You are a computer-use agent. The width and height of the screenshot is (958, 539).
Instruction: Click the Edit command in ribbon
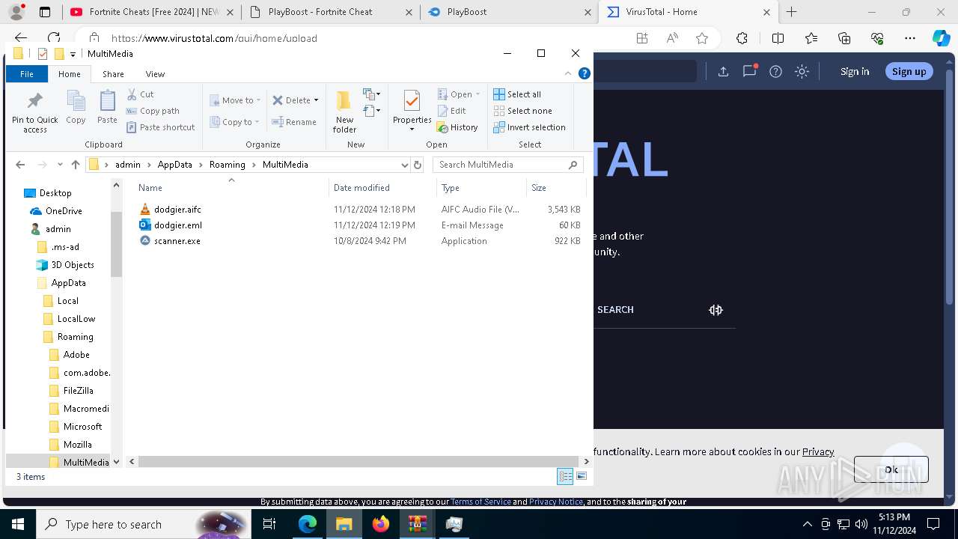click(x=451, y=111)
